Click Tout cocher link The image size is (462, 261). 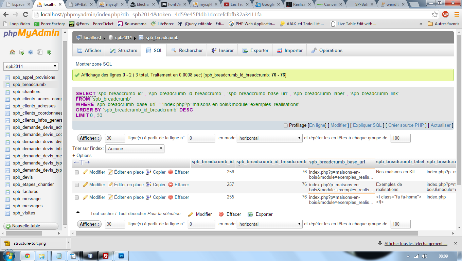[102, 214]
